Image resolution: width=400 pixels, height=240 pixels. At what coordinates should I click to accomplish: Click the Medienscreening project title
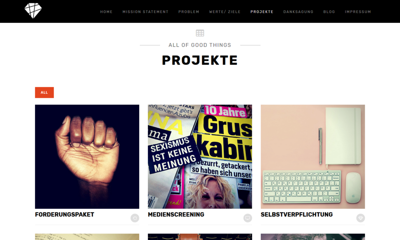[x=176, y=215]
